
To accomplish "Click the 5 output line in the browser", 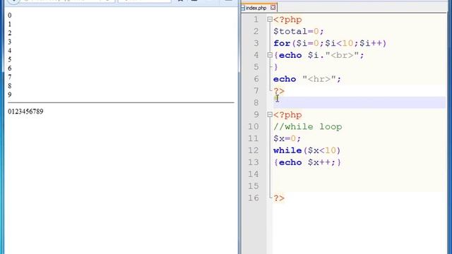I will [x=10, y=59].
